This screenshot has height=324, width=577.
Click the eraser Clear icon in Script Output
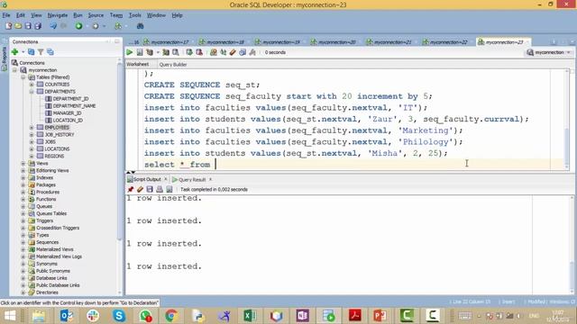140,190
